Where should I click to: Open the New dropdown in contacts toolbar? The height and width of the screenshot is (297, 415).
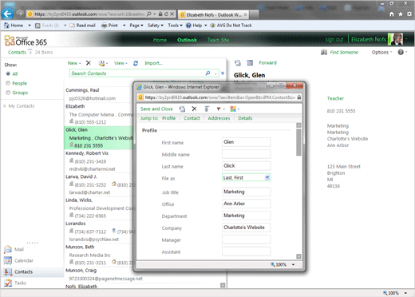(x=74, y=63)
